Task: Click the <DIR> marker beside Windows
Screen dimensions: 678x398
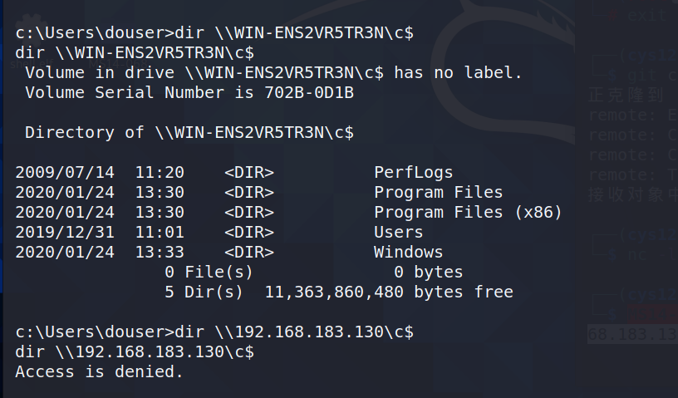Action: [248, 253]
